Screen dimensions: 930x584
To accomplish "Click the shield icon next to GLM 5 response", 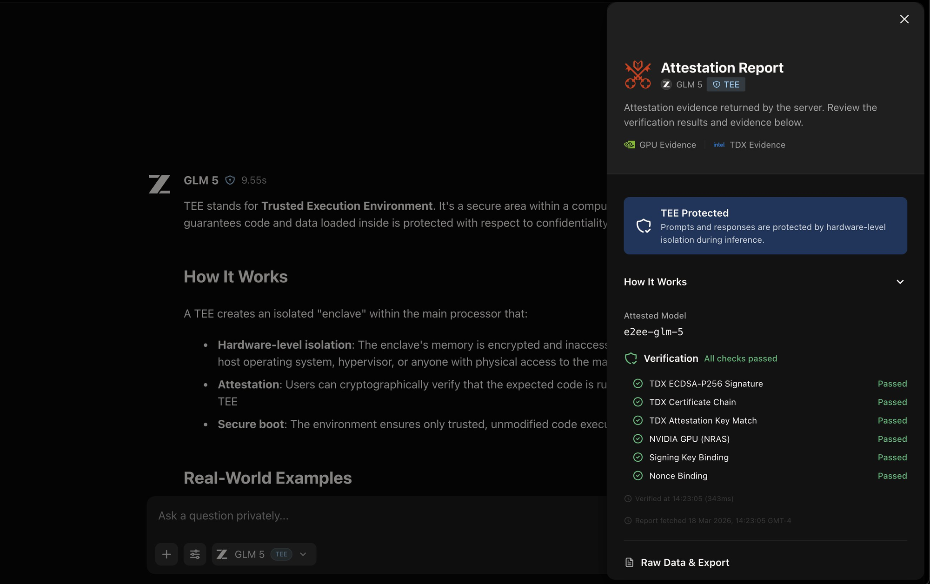I will click(230, 180).
